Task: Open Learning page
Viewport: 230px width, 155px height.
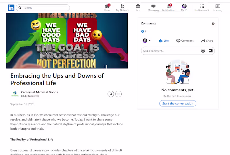Action: point(218,8)
